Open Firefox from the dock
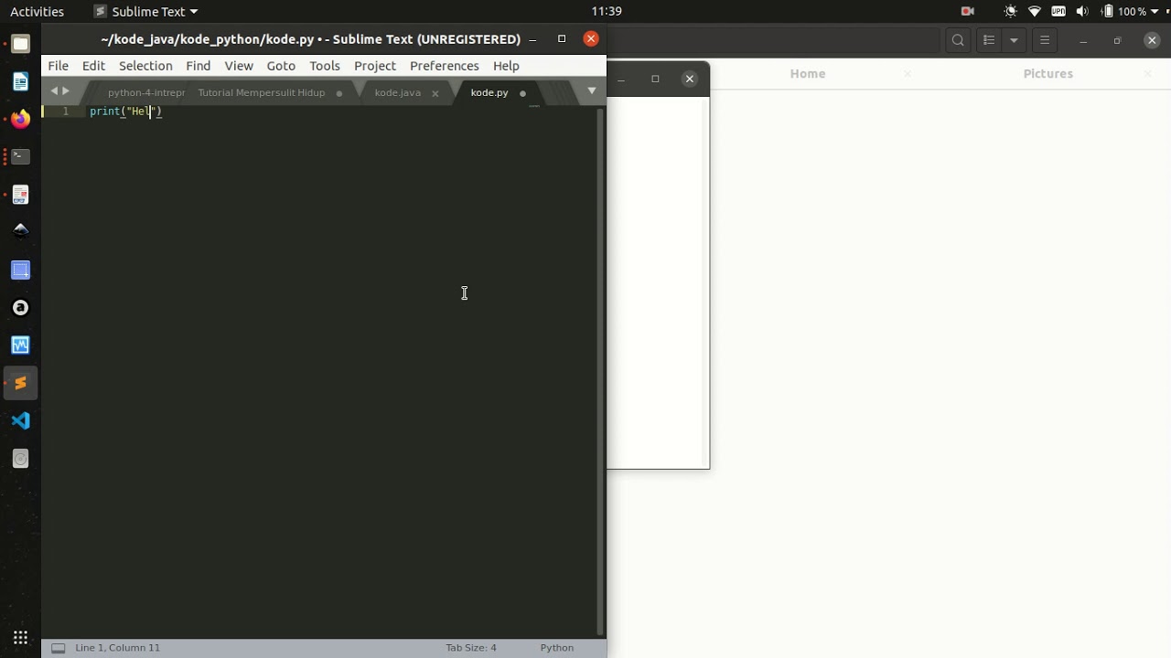This screenshot has width=1171, height=658. coord(20,119)
